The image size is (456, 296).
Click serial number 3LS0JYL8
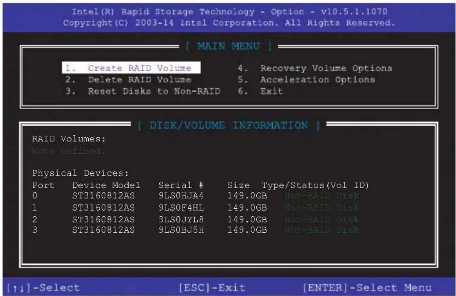click(x=181, y=219)
